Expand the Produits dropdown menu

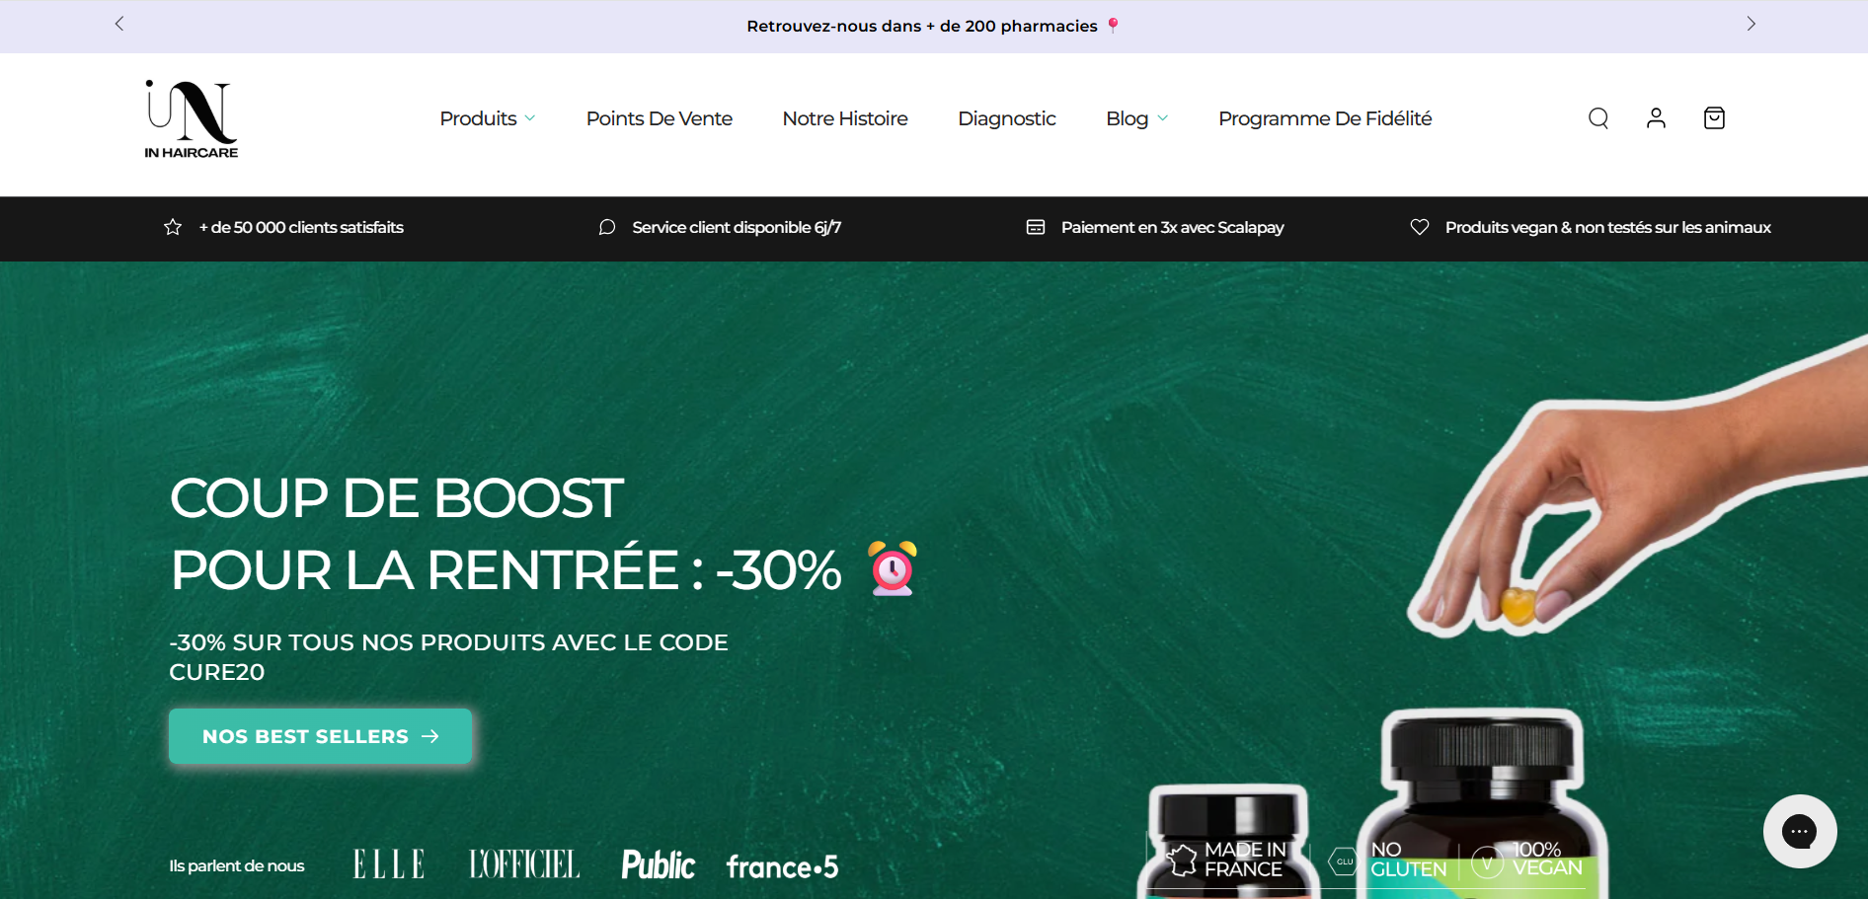point(488,118)
